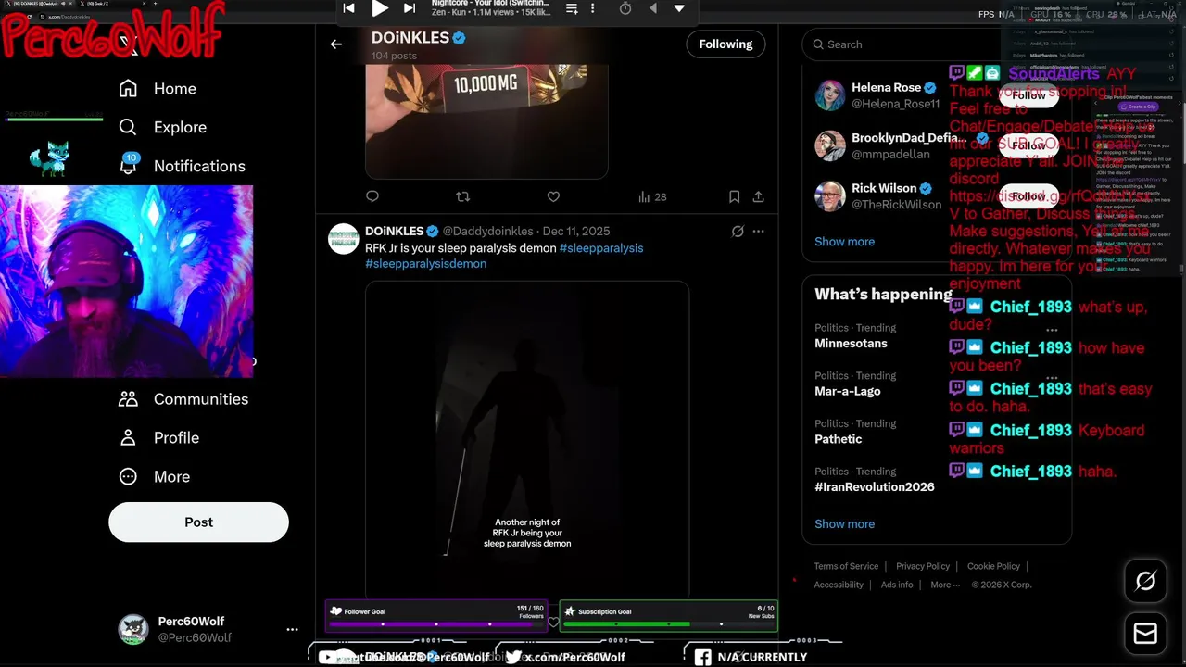Image resolution: width=1186 pixels, height=667 pixels.
Task: Open DOiNKLES avatar on RFK Jr post
Action: [344, 238]
